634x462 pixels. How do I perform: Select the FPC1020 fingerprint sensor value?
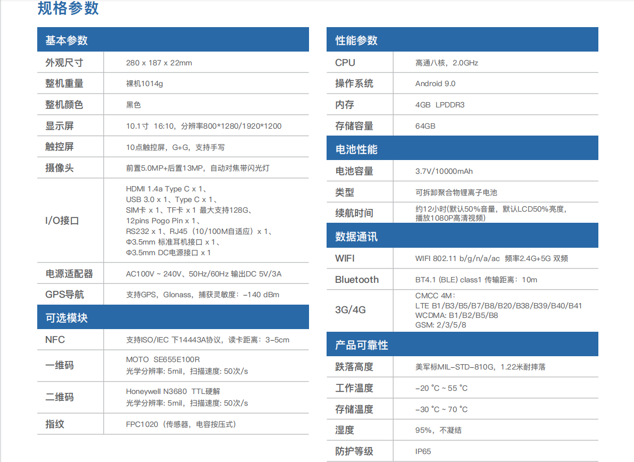pos(181,424)
